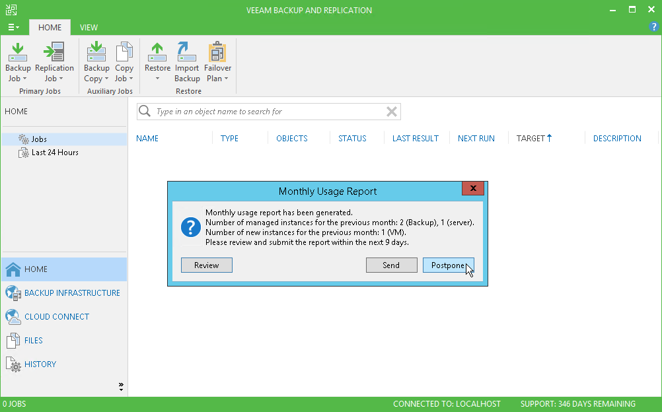The height and width of the screenshot is (412, 662).
Task: Sort by the TYPE column header
Action: click(x=229, y=139)
